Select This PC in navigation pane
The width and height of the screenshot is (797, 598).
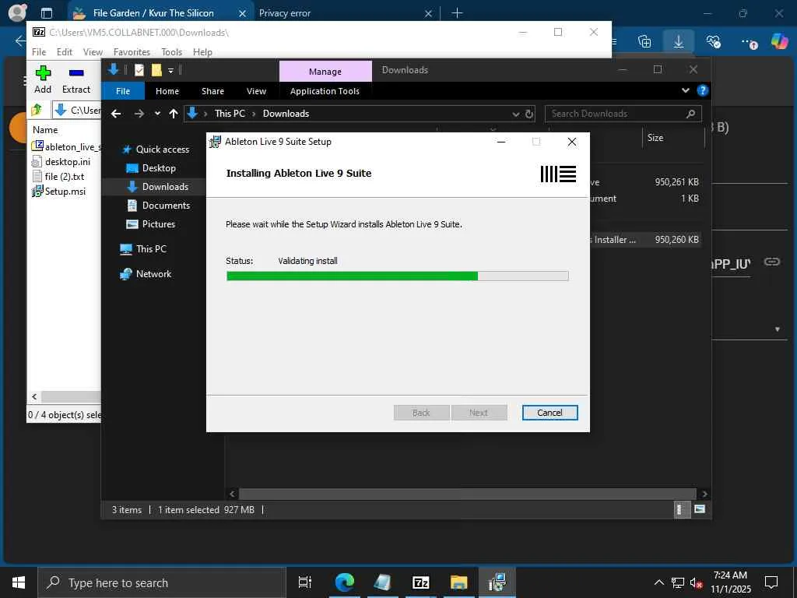(144, 249)
